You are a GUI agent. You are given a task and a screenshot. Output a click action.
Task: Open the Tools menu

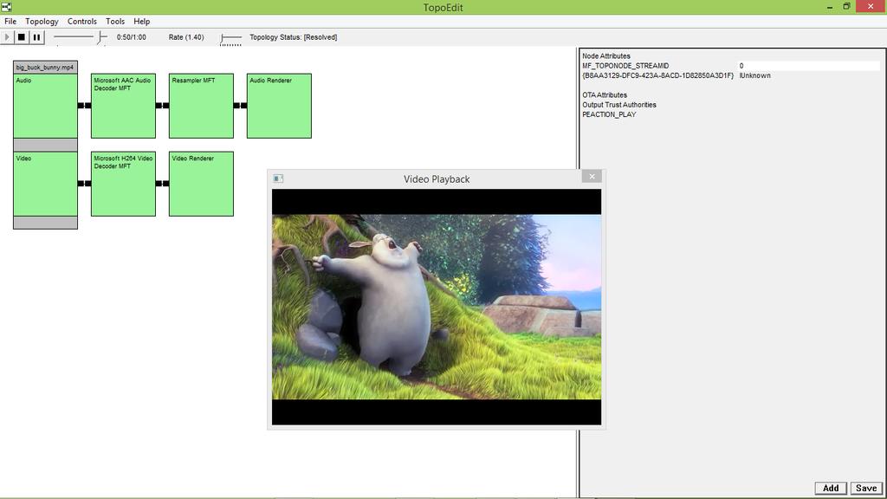(x=115, y=22)
